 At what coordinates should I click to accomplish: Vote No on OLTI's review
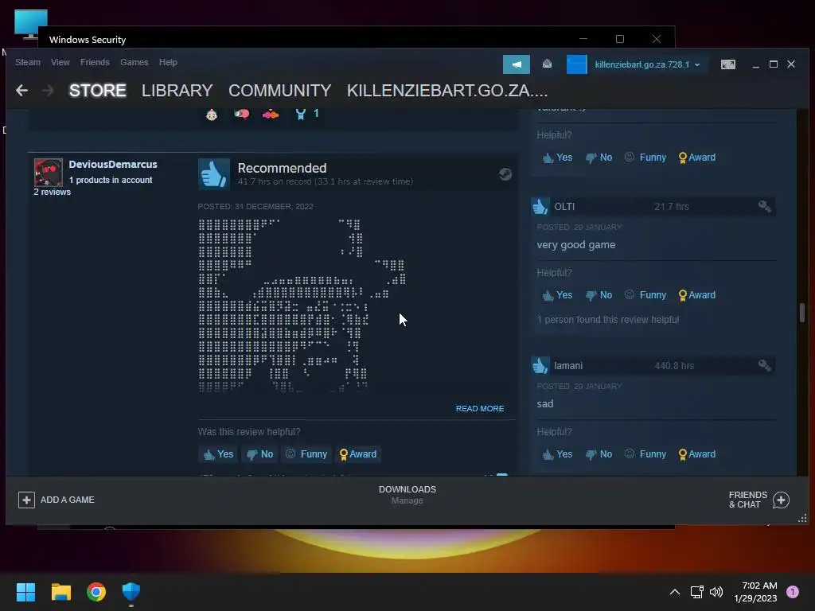coord(599,295)
